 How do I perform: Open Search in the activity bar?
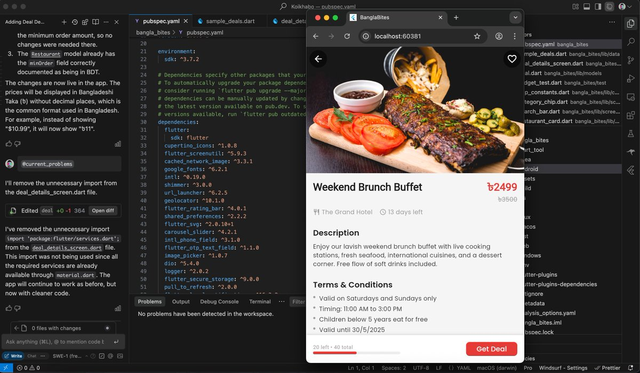coord(631,42)
